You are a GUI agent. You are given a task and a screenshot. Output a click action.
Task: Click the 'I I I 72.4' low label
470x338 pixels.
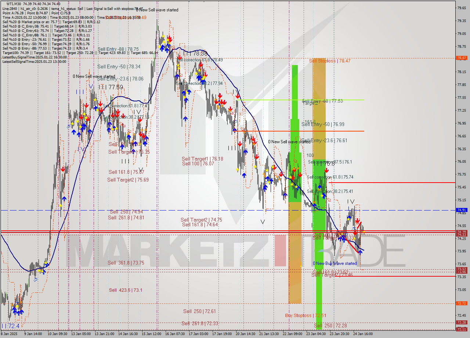pos(10,326)
